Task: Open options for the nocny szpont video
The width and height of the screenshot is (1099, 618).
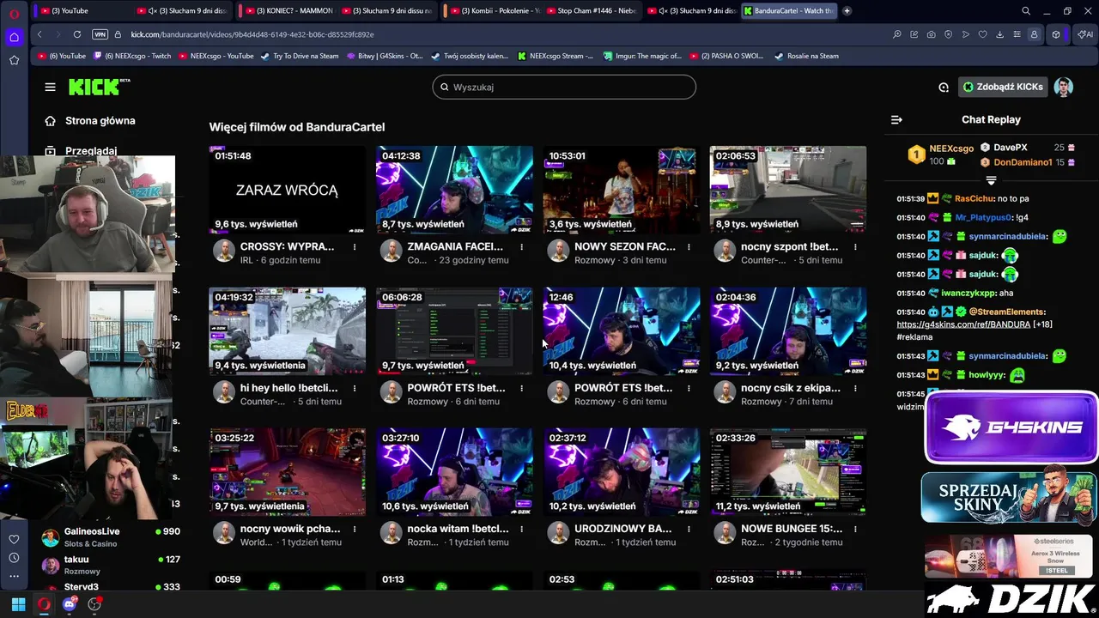Action: [x=855, y=246]
